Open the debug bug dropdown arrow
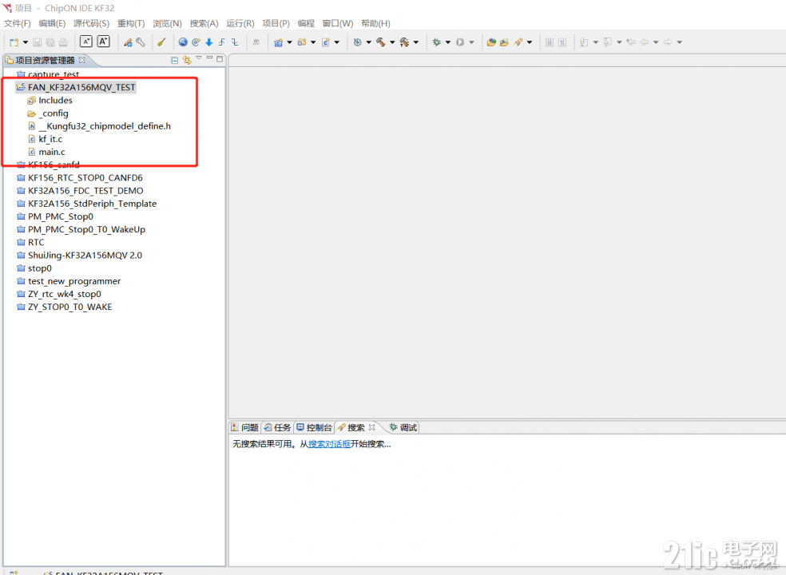Image resolution: width=786 pixels, height=575 pixels. tap(447, 42)
